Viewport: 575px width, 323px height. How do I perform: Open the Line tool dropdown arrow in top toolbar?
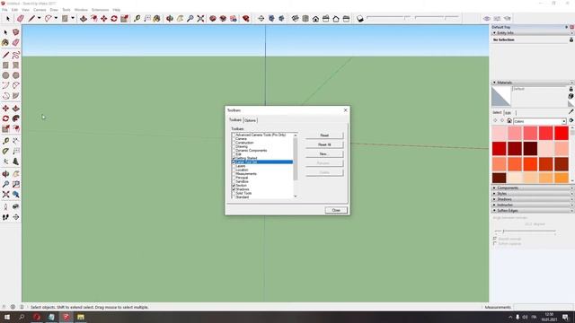point(39,18)
